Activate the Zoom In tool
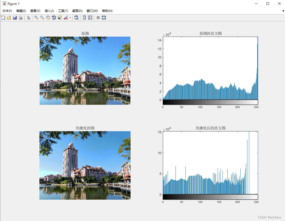This screenshot has width=285, height=221. [x=36, y=18]
